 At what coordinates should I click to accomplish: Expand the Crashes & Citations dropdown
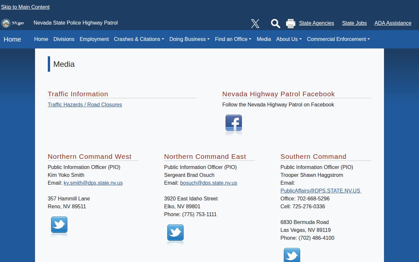[x=139, y=39]
